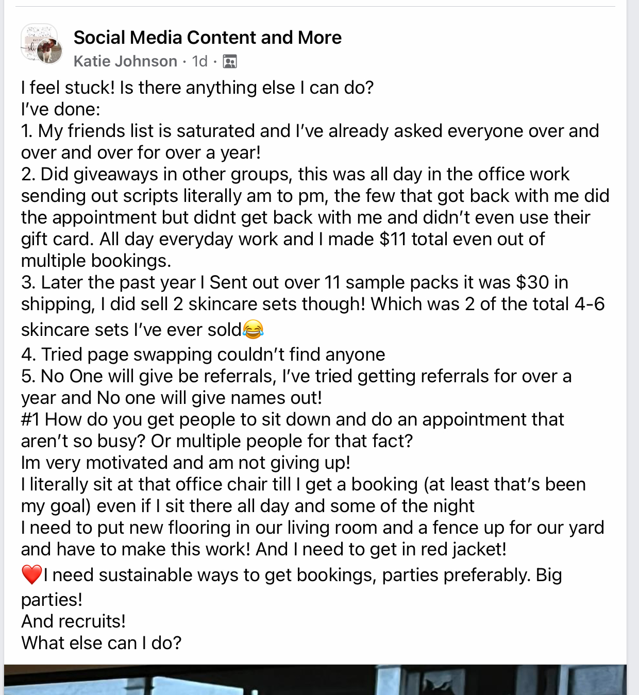Click the 'Im very motivated' line

(x=186, y=463)
